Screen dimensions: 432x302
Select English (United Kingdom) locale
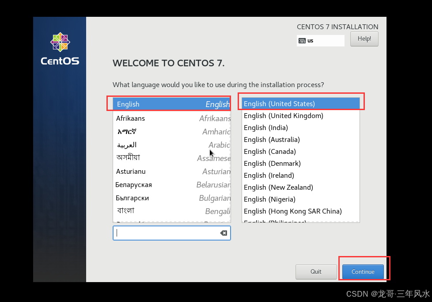tap(301, 115)
